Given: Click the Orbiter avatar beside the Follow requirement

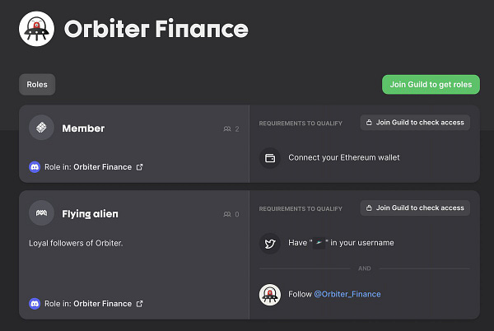Looking at the screenshot, I should tap(270, 295).
